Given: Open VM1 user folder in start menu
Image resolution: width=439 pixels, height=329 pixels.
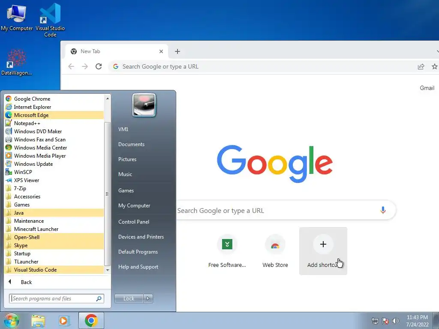Looking at the screenshot, I should point(144,129).
